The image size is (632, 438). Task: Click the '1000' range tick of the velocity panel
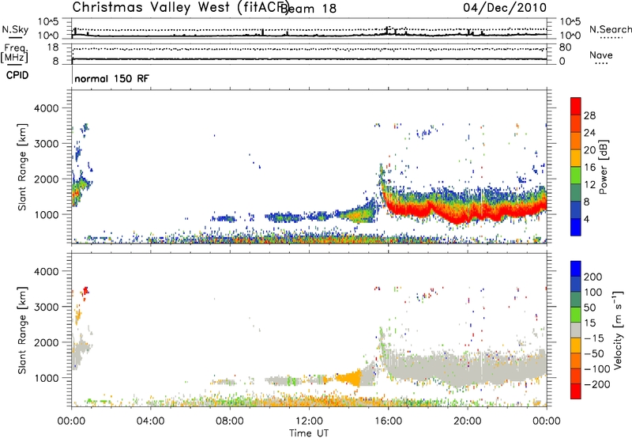[x=47, y=378]
